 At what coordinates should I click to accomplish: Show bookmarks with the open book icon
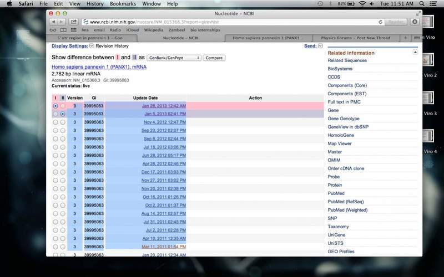pyautogui.click(x=63, y=30)
